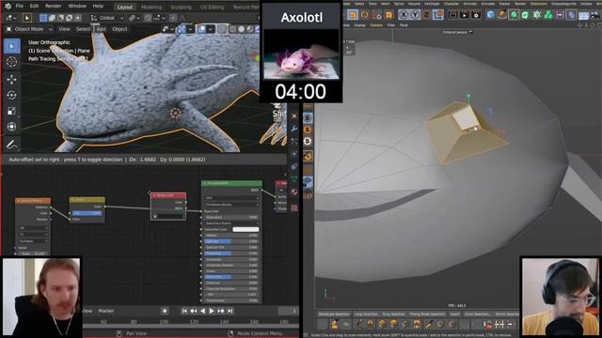The height and width of the screenshot is (338, 602).
Task: Open Edit Render Settings clapperboard gear icon
Action: coord(476,15)
